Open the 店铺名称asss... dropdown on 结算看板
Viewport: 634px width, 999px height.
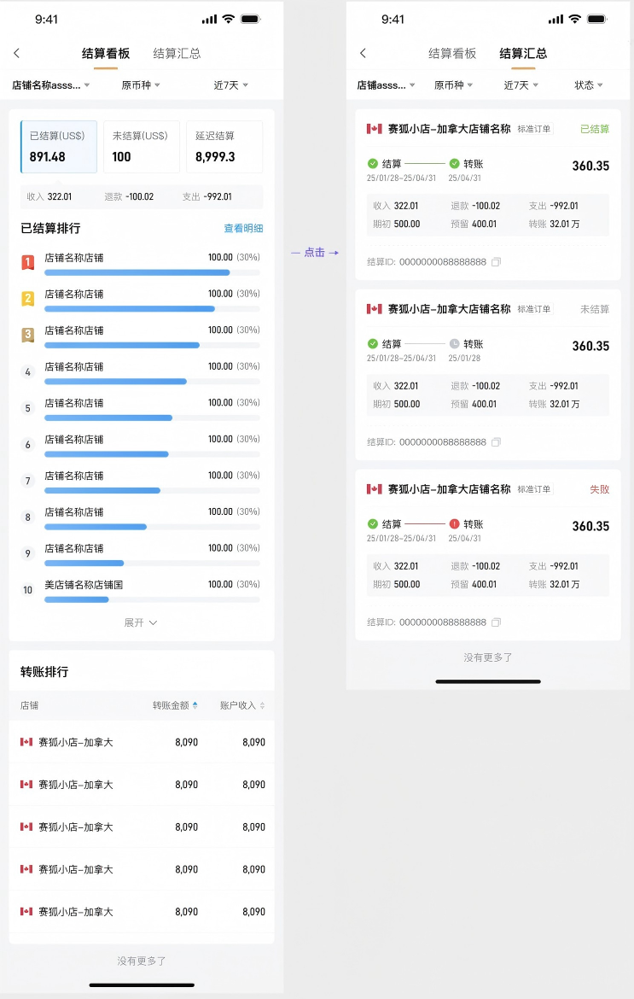pyautogui.click(x=51, y=85)
